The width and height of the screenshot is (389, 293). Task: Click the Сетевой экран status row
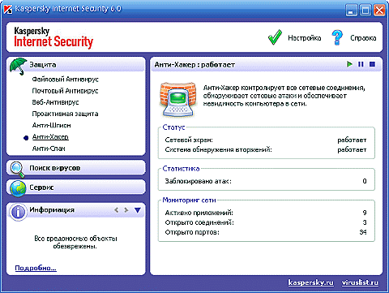click(266, 140)
